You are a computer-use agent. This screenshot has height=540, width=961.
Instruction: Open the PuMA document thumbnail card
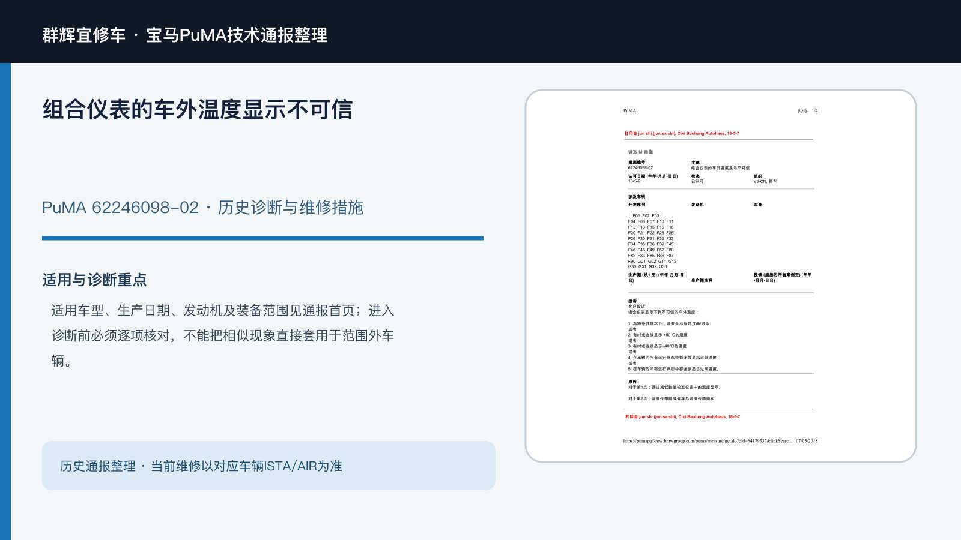point(721,276)
